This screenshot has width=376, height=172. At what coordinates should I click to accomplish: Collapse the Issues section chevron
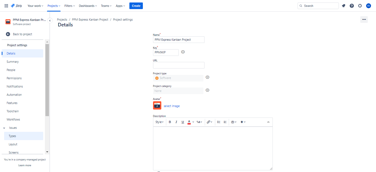point(4,128)
